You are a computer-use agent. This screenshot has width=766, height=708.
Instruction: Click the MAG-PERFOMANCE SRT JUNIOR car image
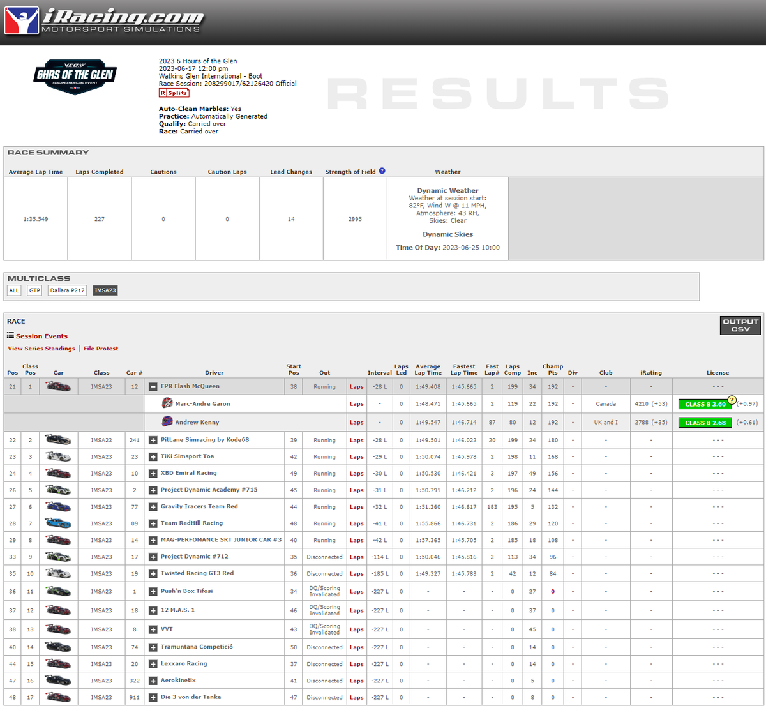click(x=58, y=540)
